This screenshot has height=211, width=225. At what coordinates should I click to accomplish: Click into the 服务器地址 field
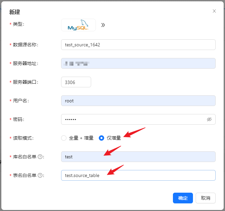[138, 63]
